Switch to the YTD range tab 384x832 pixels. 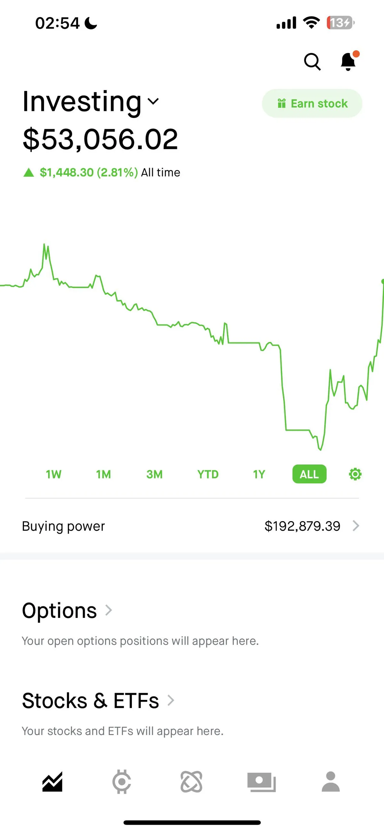[208, 474]
